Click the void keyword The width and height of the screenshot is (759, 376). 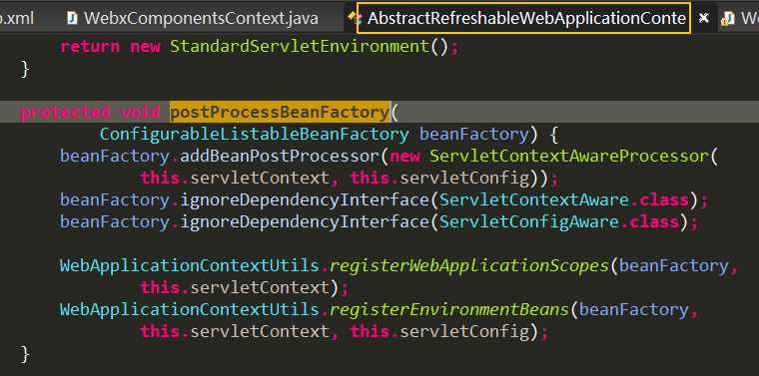pyautogui.click(x=140, y=113)
